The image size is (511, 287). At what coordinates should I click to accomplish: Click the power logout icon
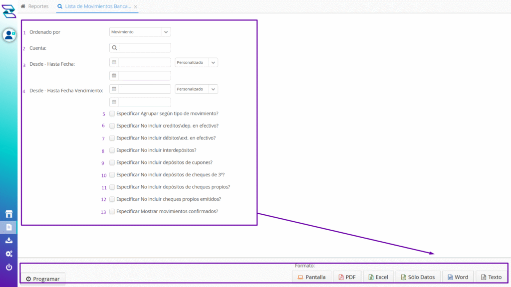click(9, 268)
